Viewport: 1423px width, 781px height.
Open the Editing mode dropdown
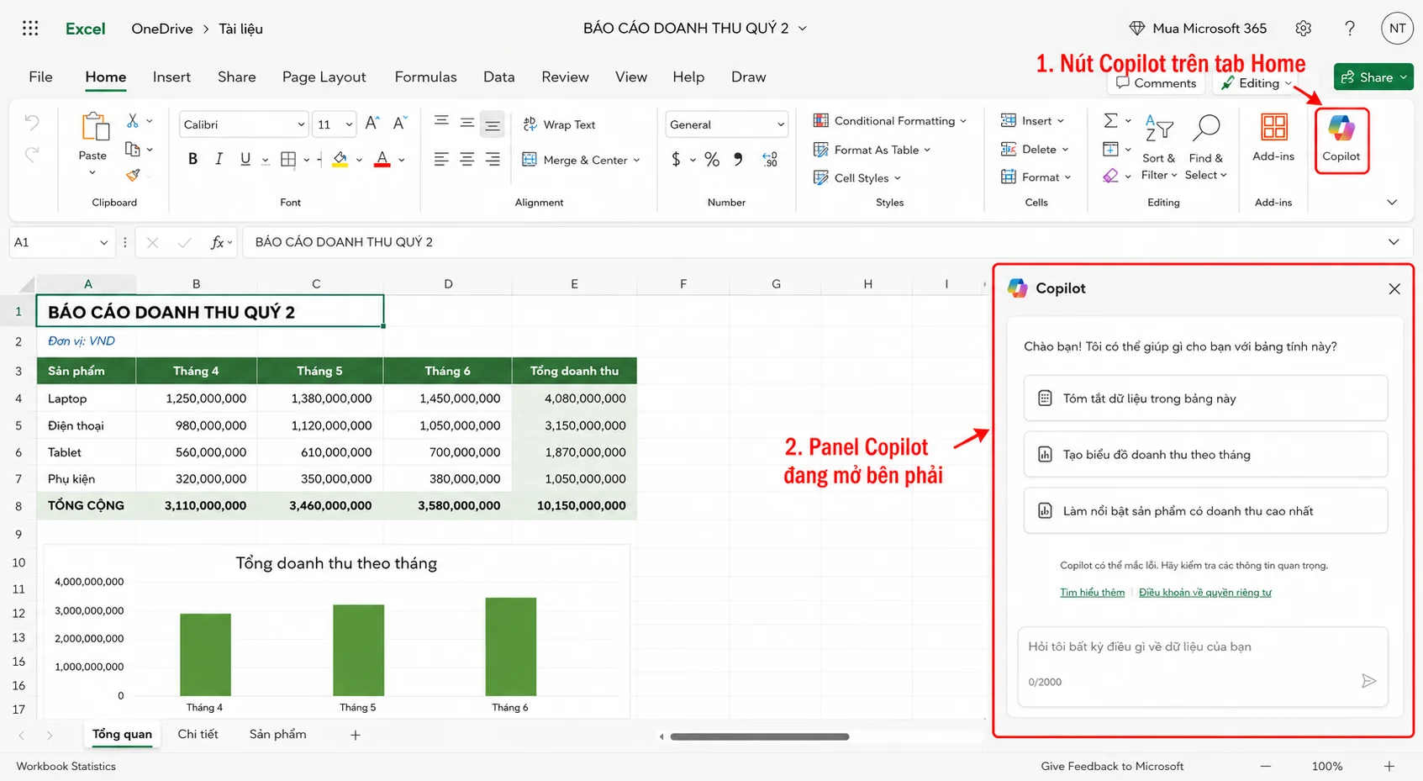(1256, 82)
